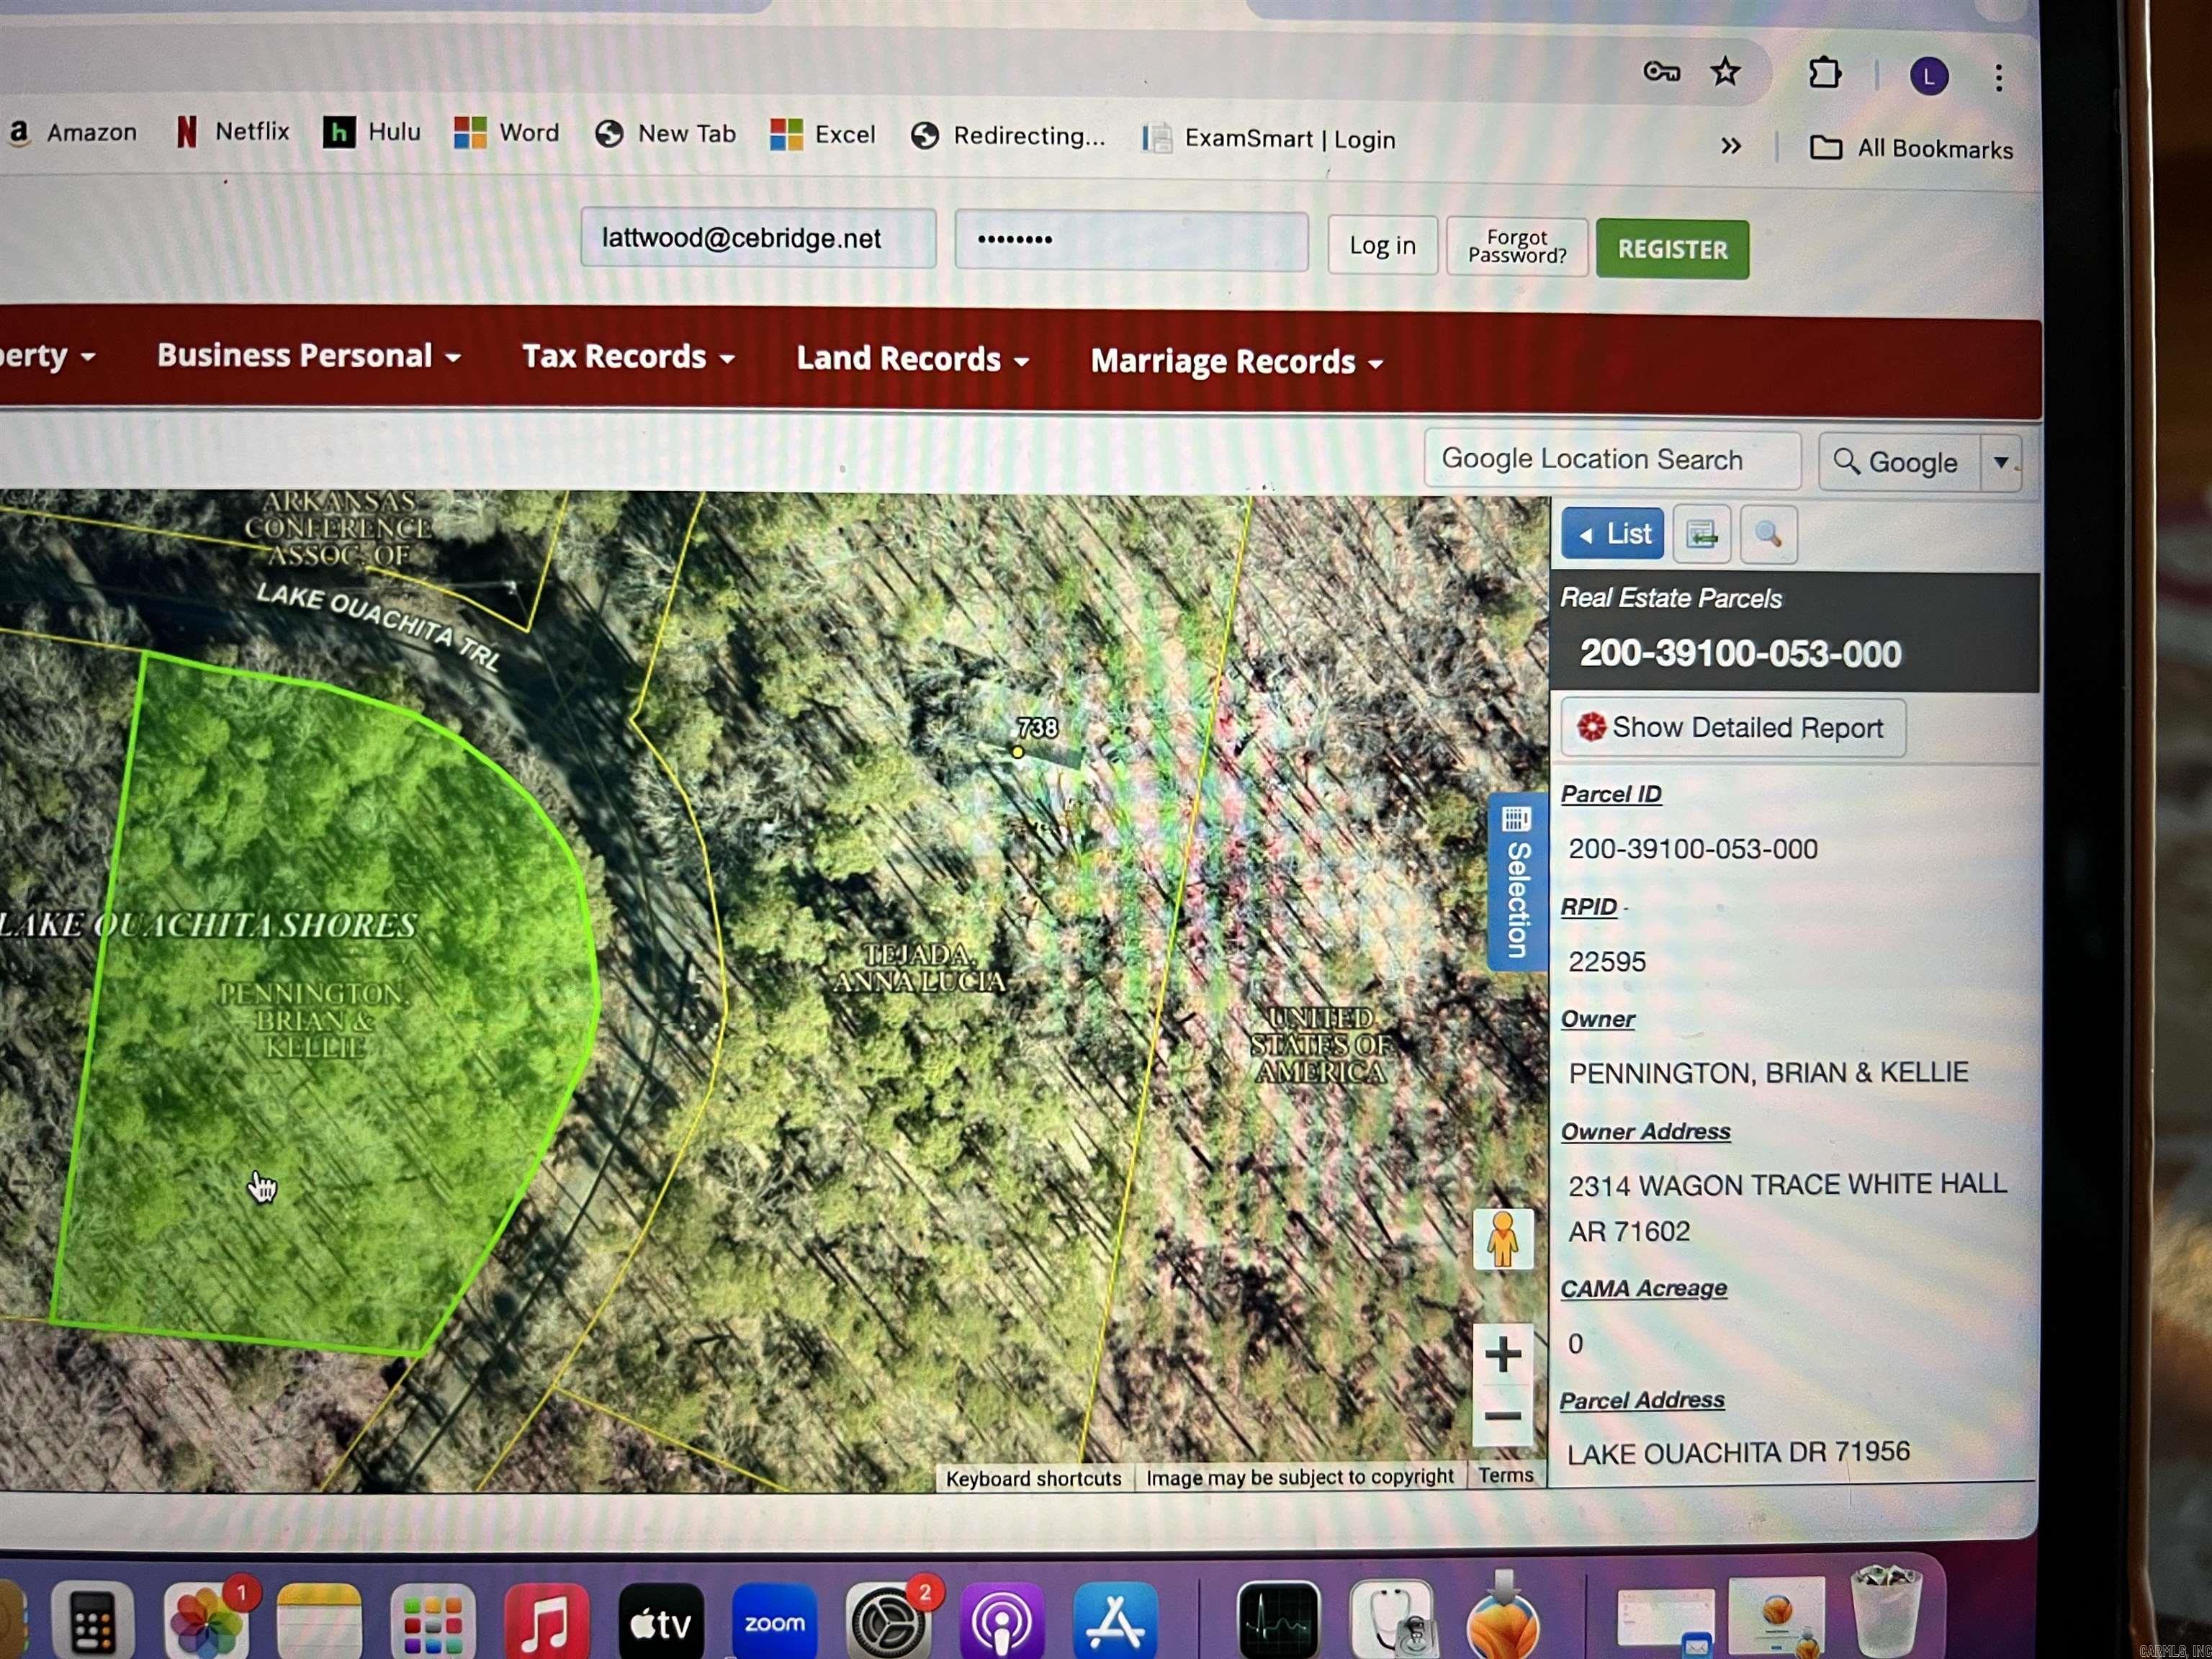
Task: Click the export table icon beside List
Action: (1701, 535)
